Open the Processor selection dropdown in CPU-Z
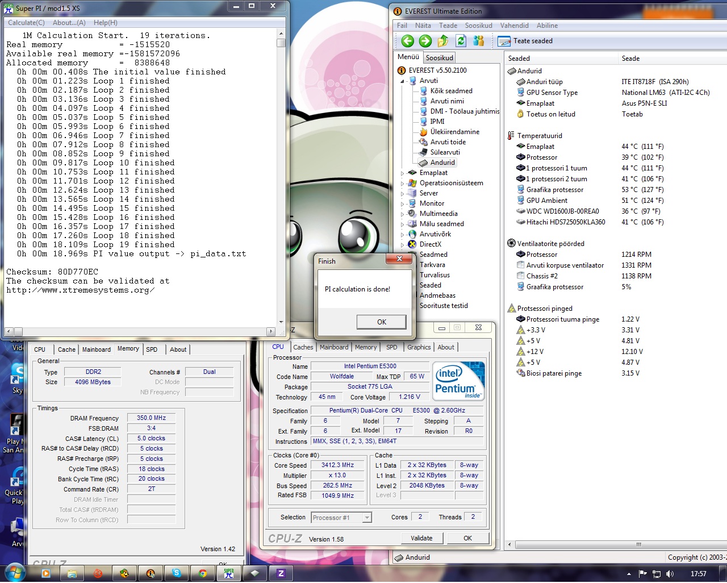 pos(367,518)
